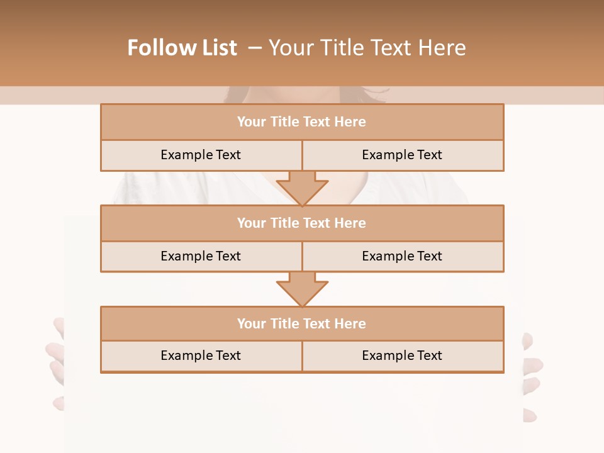Click the right 'Example Text' cell in the top block
Screen dimensions: 604x453
click(x=402, y=155)
